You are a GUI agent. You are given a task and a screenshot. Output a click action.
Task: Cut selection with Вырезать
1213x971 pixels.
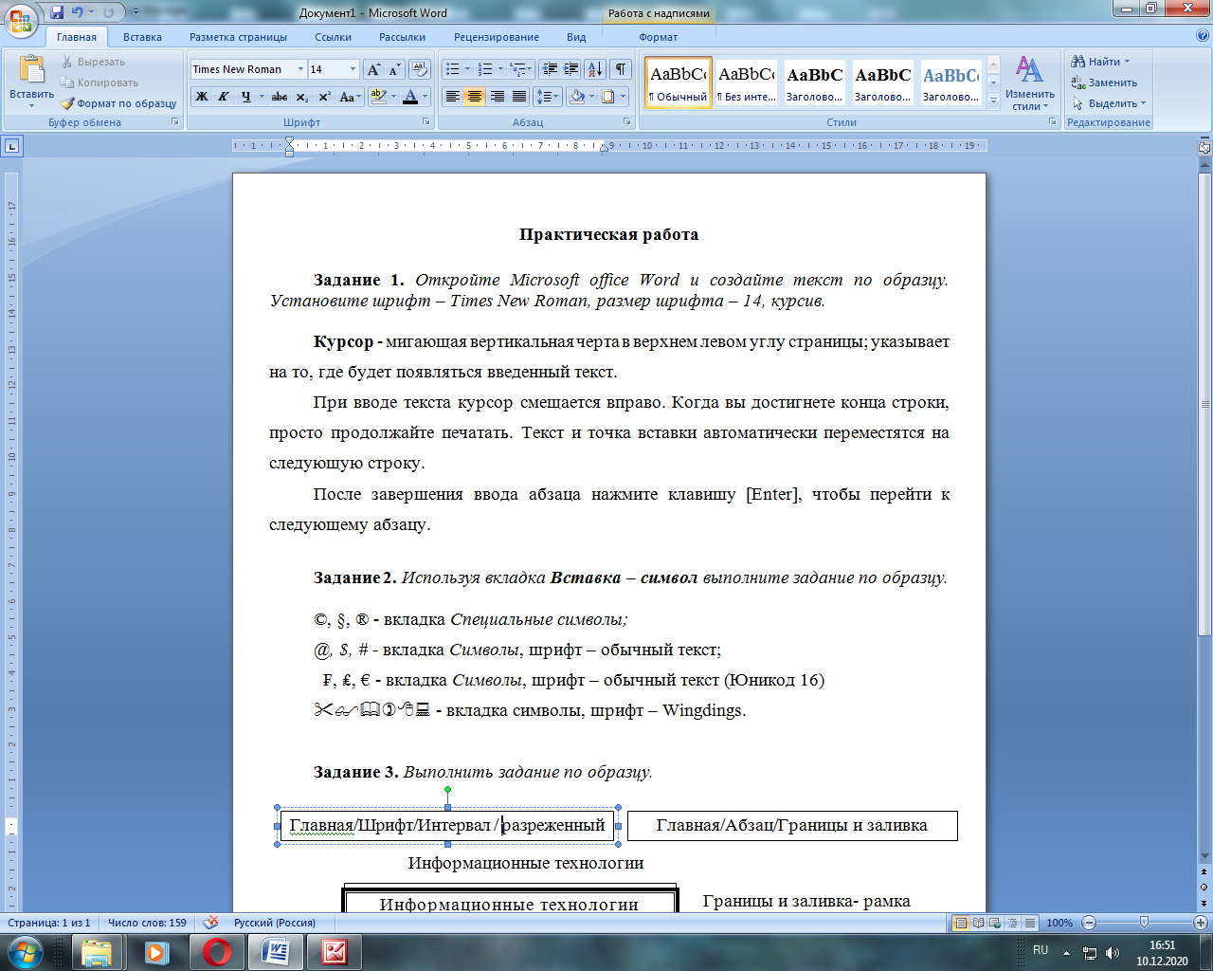tap(93, 62)
